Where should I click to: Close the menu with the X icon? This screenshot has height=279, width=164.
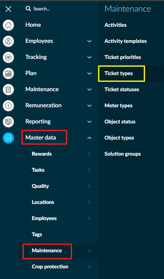pos(8,9)
